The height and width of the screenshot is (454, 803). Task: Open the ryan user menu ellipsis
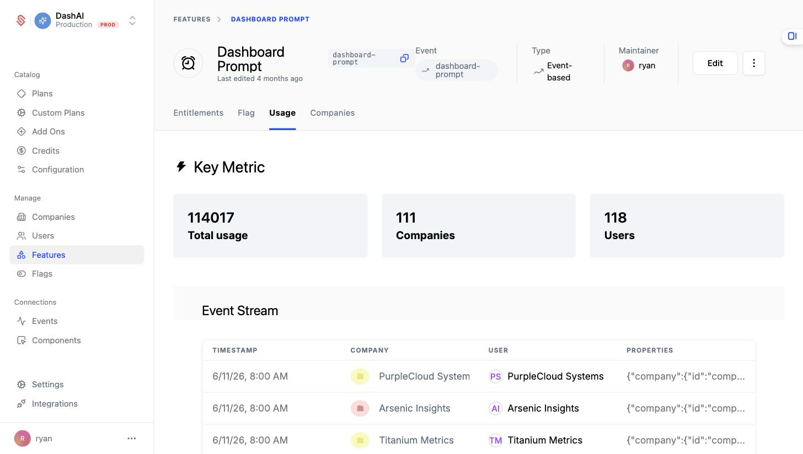coord(131,439)
